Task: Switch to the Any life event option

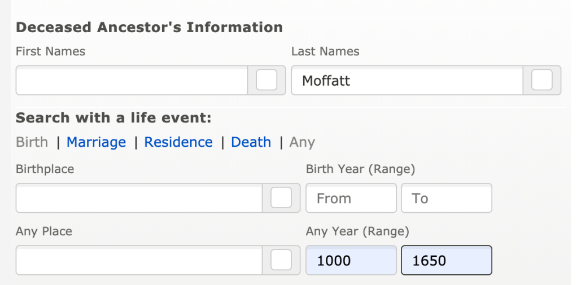Action: pos(302,142)
